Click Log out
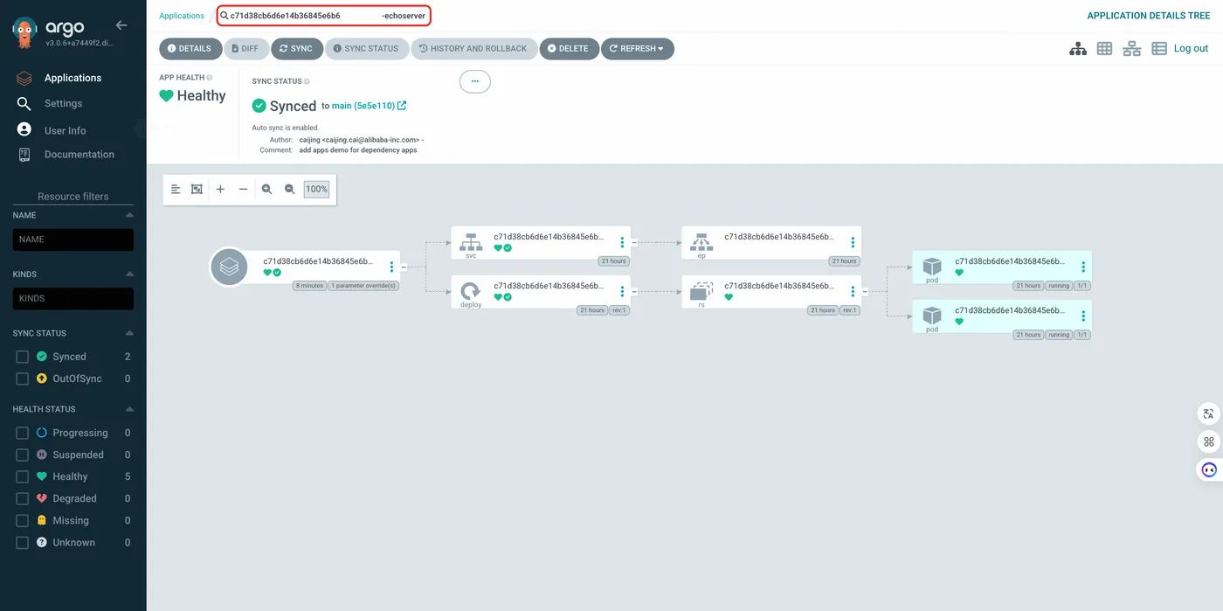This screenshot has height=611, width=1223. click(1191, 49)
